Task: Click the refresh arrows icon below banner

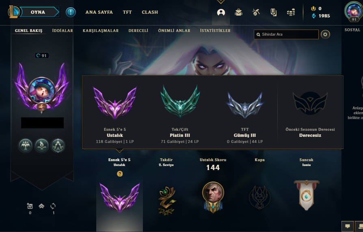Action: (53, 206)
